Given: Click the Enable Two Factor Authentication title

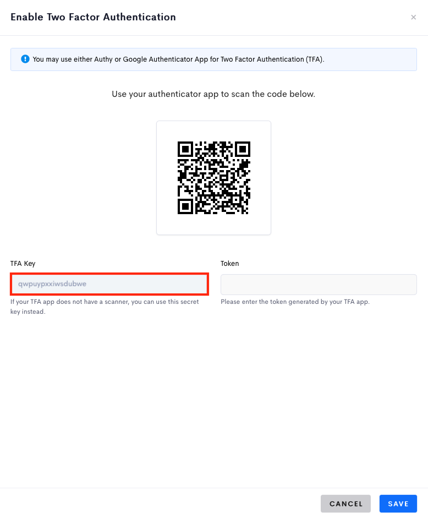Looking at the screenshot, I should [93, 17].
